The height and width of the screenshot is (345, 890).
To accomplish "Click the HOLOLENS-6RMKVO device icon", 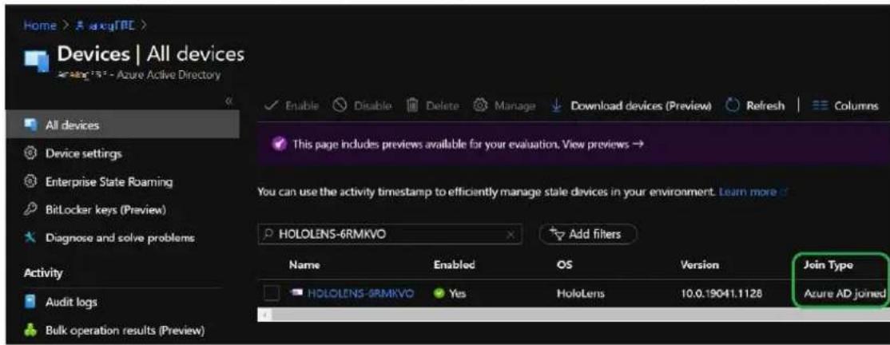I will point(295,293).
